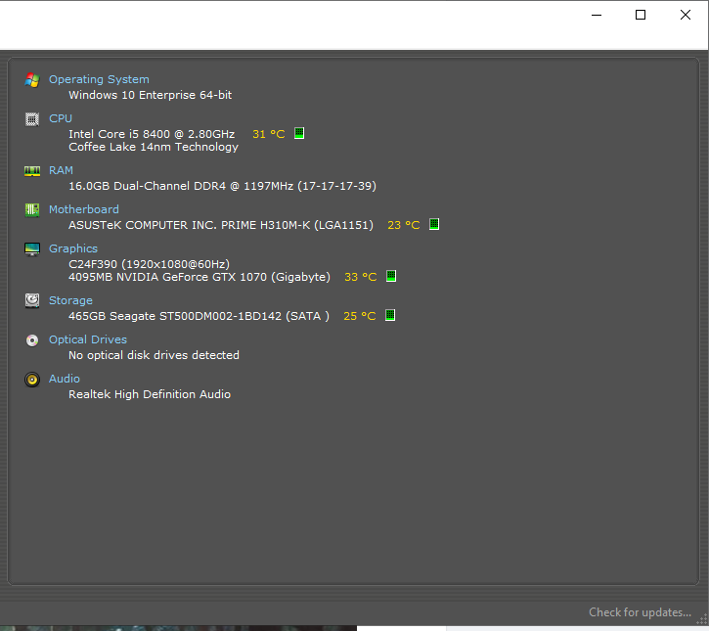Open the Optical Drives section link
The image size is (709, 631).
click(88, 339)
